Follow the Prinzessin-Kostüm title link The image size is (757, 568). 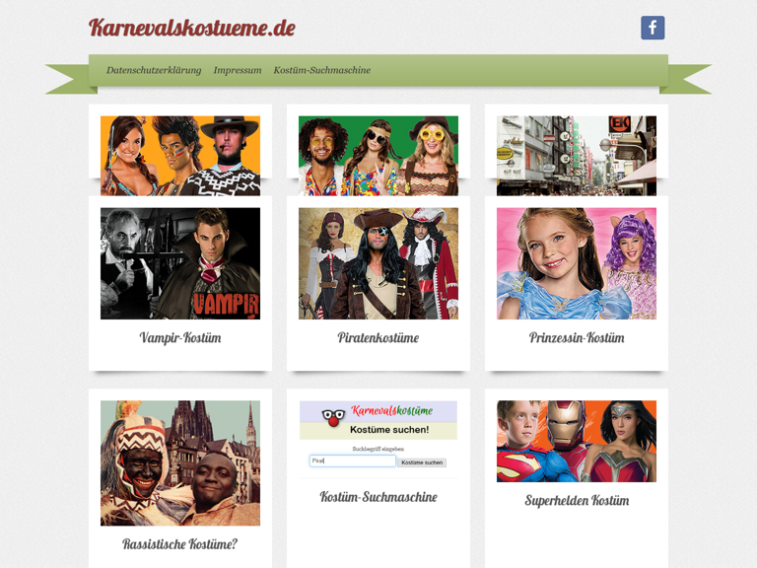click(x=577, y=337)
